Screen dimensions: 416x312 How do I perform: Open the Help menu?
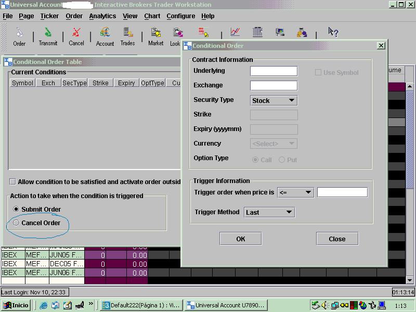click(207, 16)
